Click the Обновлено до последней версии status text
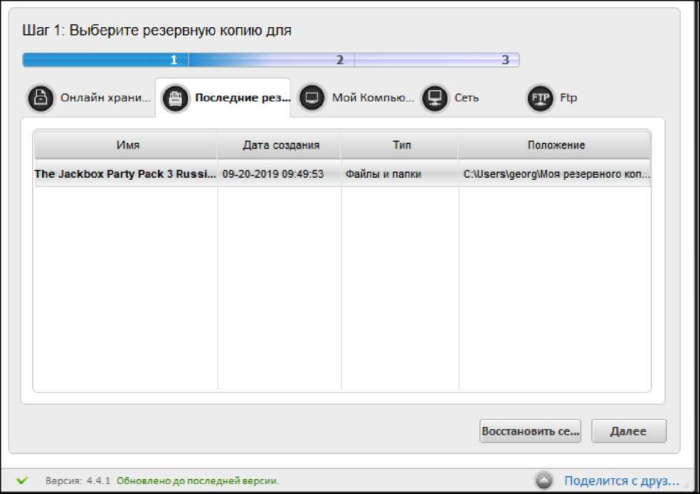The width and height of the screenshot is (700, 494). pyautogui.click(x=198, y=481)
